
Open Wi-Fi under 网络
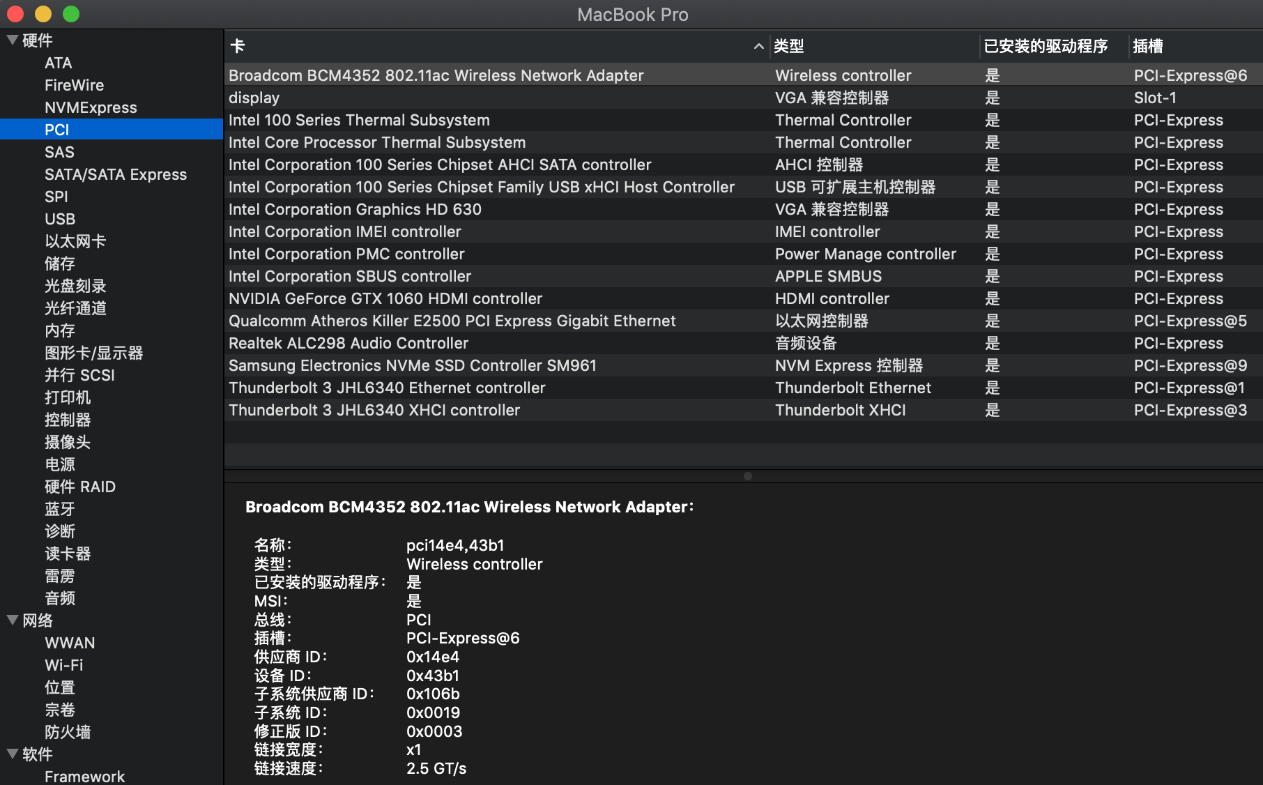(x=64, y=665)
